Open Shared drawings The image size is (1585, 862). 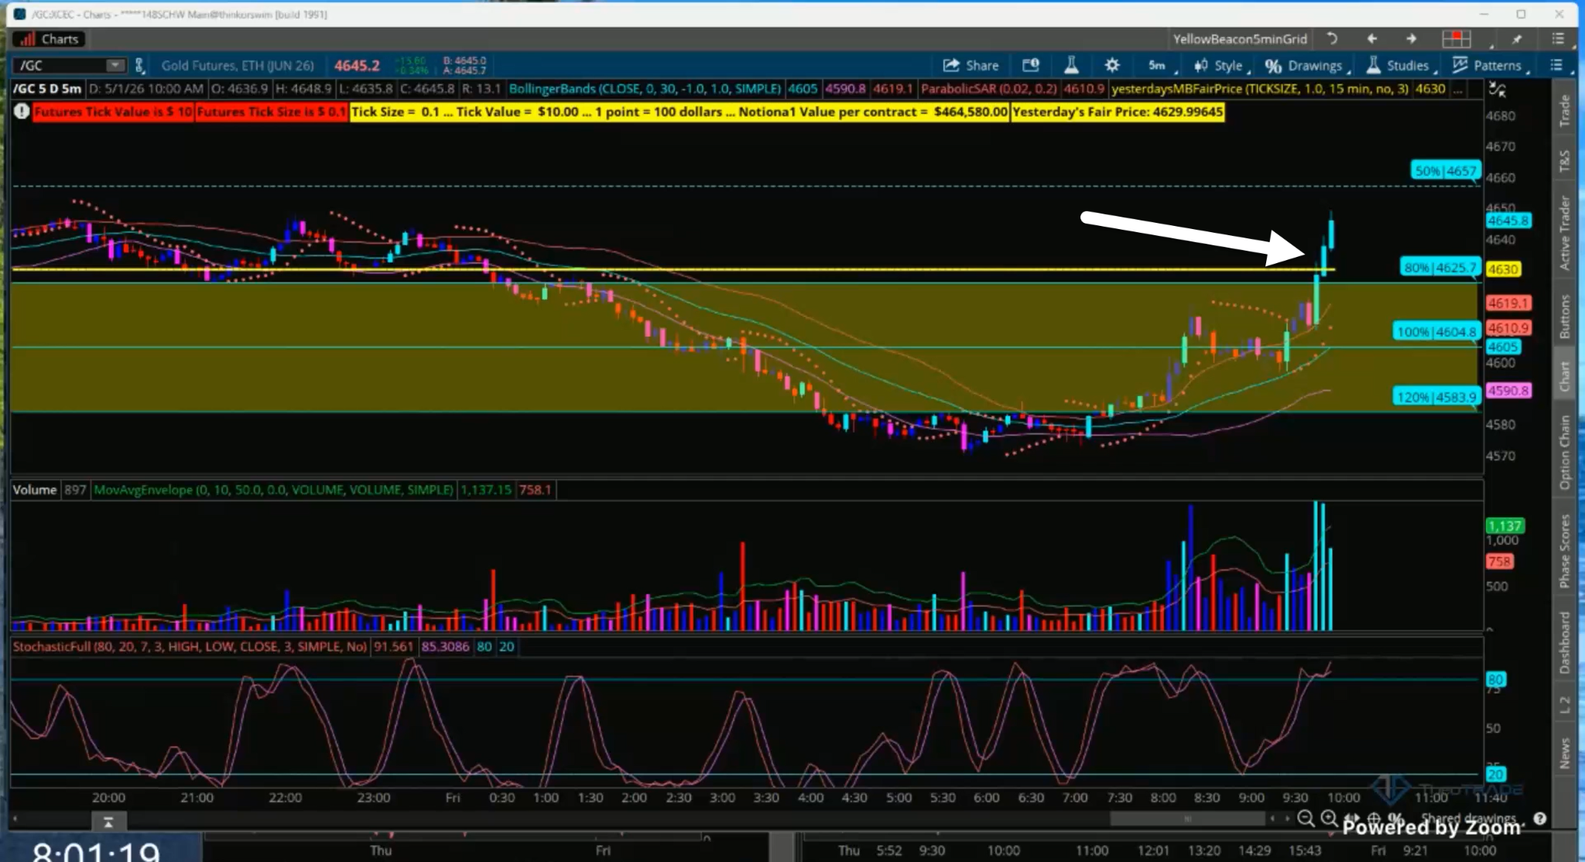pos(1468,818)
